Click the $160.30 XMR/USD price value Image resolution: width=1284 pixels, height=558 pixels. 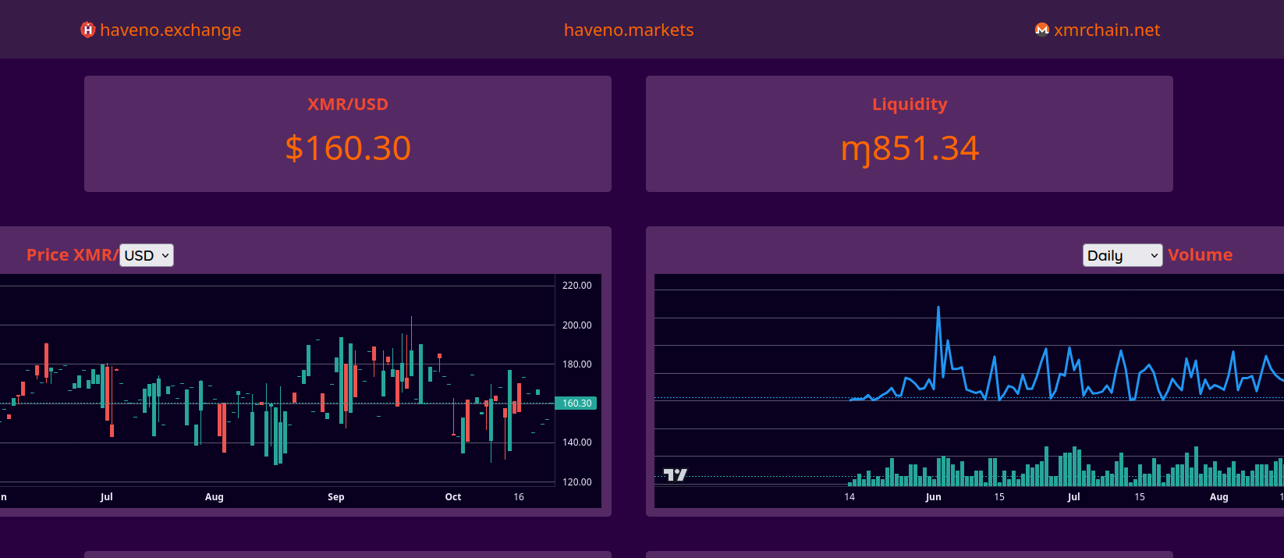pyautogui.click(x=348, y=148)
